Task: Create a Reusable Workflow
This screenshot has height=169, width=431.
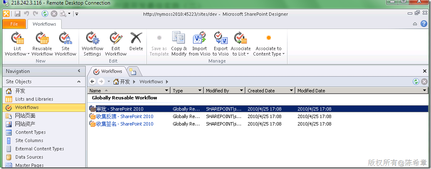Action: [42, 44]
